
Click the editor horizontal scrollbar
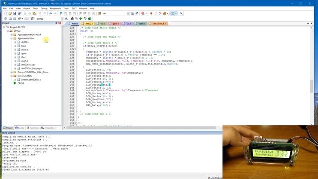[x=141, y=128]
